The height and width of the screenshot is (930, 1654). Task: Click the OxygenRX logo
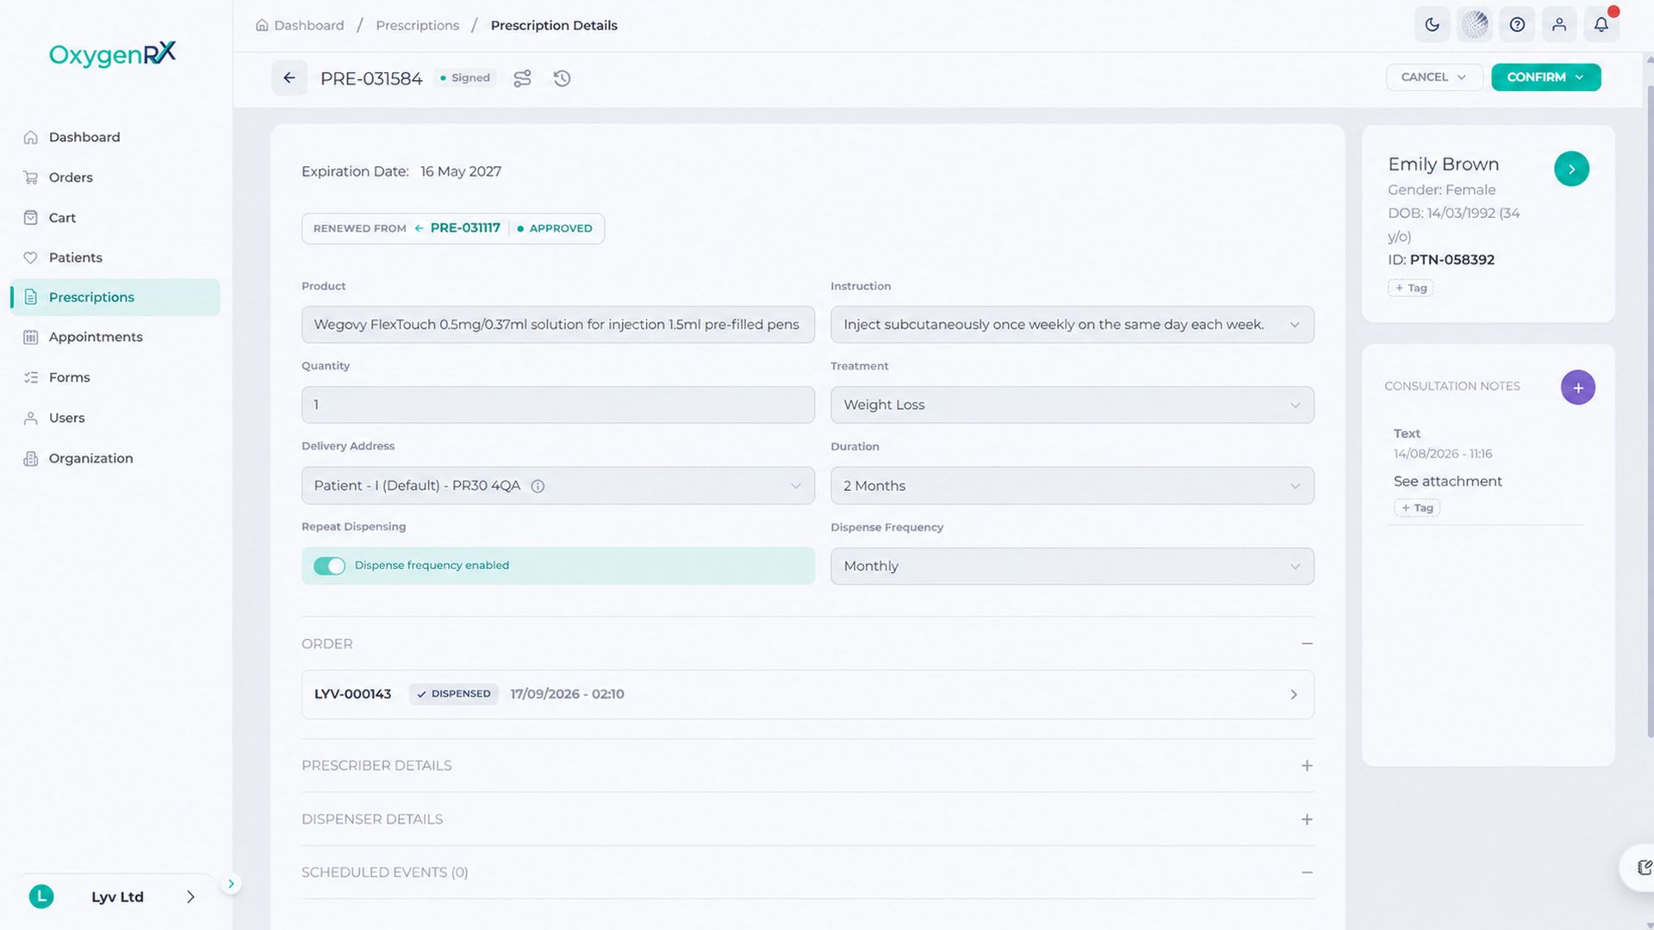point(112,53)
